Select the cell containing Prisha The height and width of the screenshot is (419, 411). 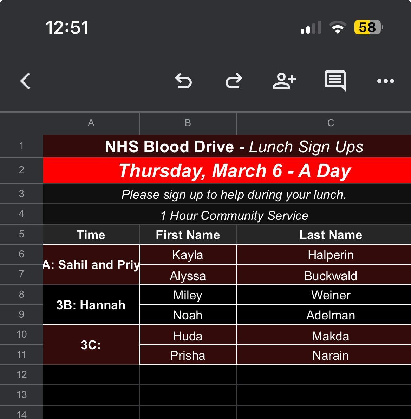click(x=188, y=356)
